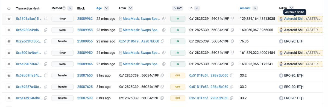Copy From address in block 25087650 row

point(162,75)
